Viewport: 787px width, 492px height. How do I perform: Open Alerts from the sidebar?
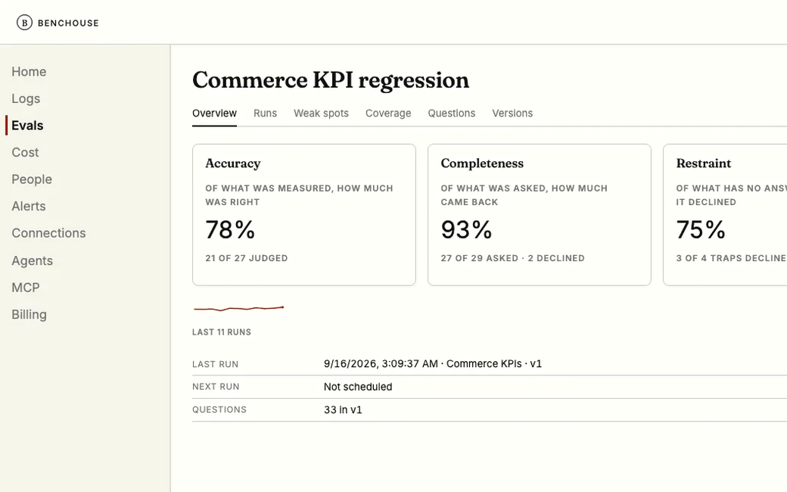coord(29,206)
